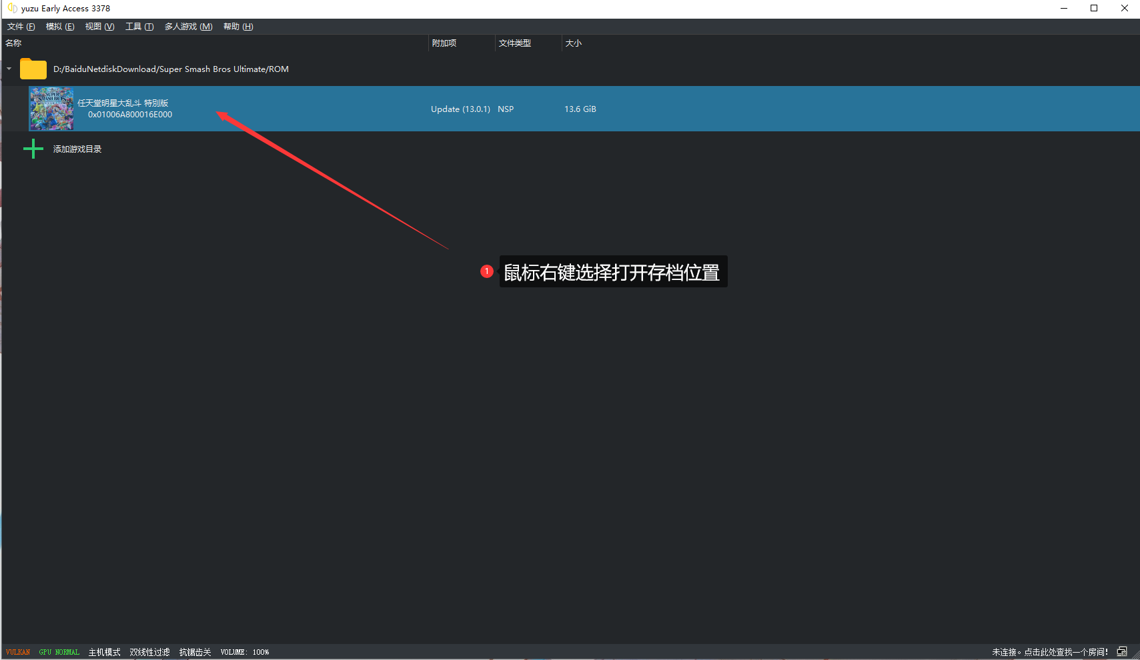The height and width of the screenshot is (660, 1140).
Task: Toggle the 抗锯齿关 anti-aliasing setting
Action: (x=195, y=652)
